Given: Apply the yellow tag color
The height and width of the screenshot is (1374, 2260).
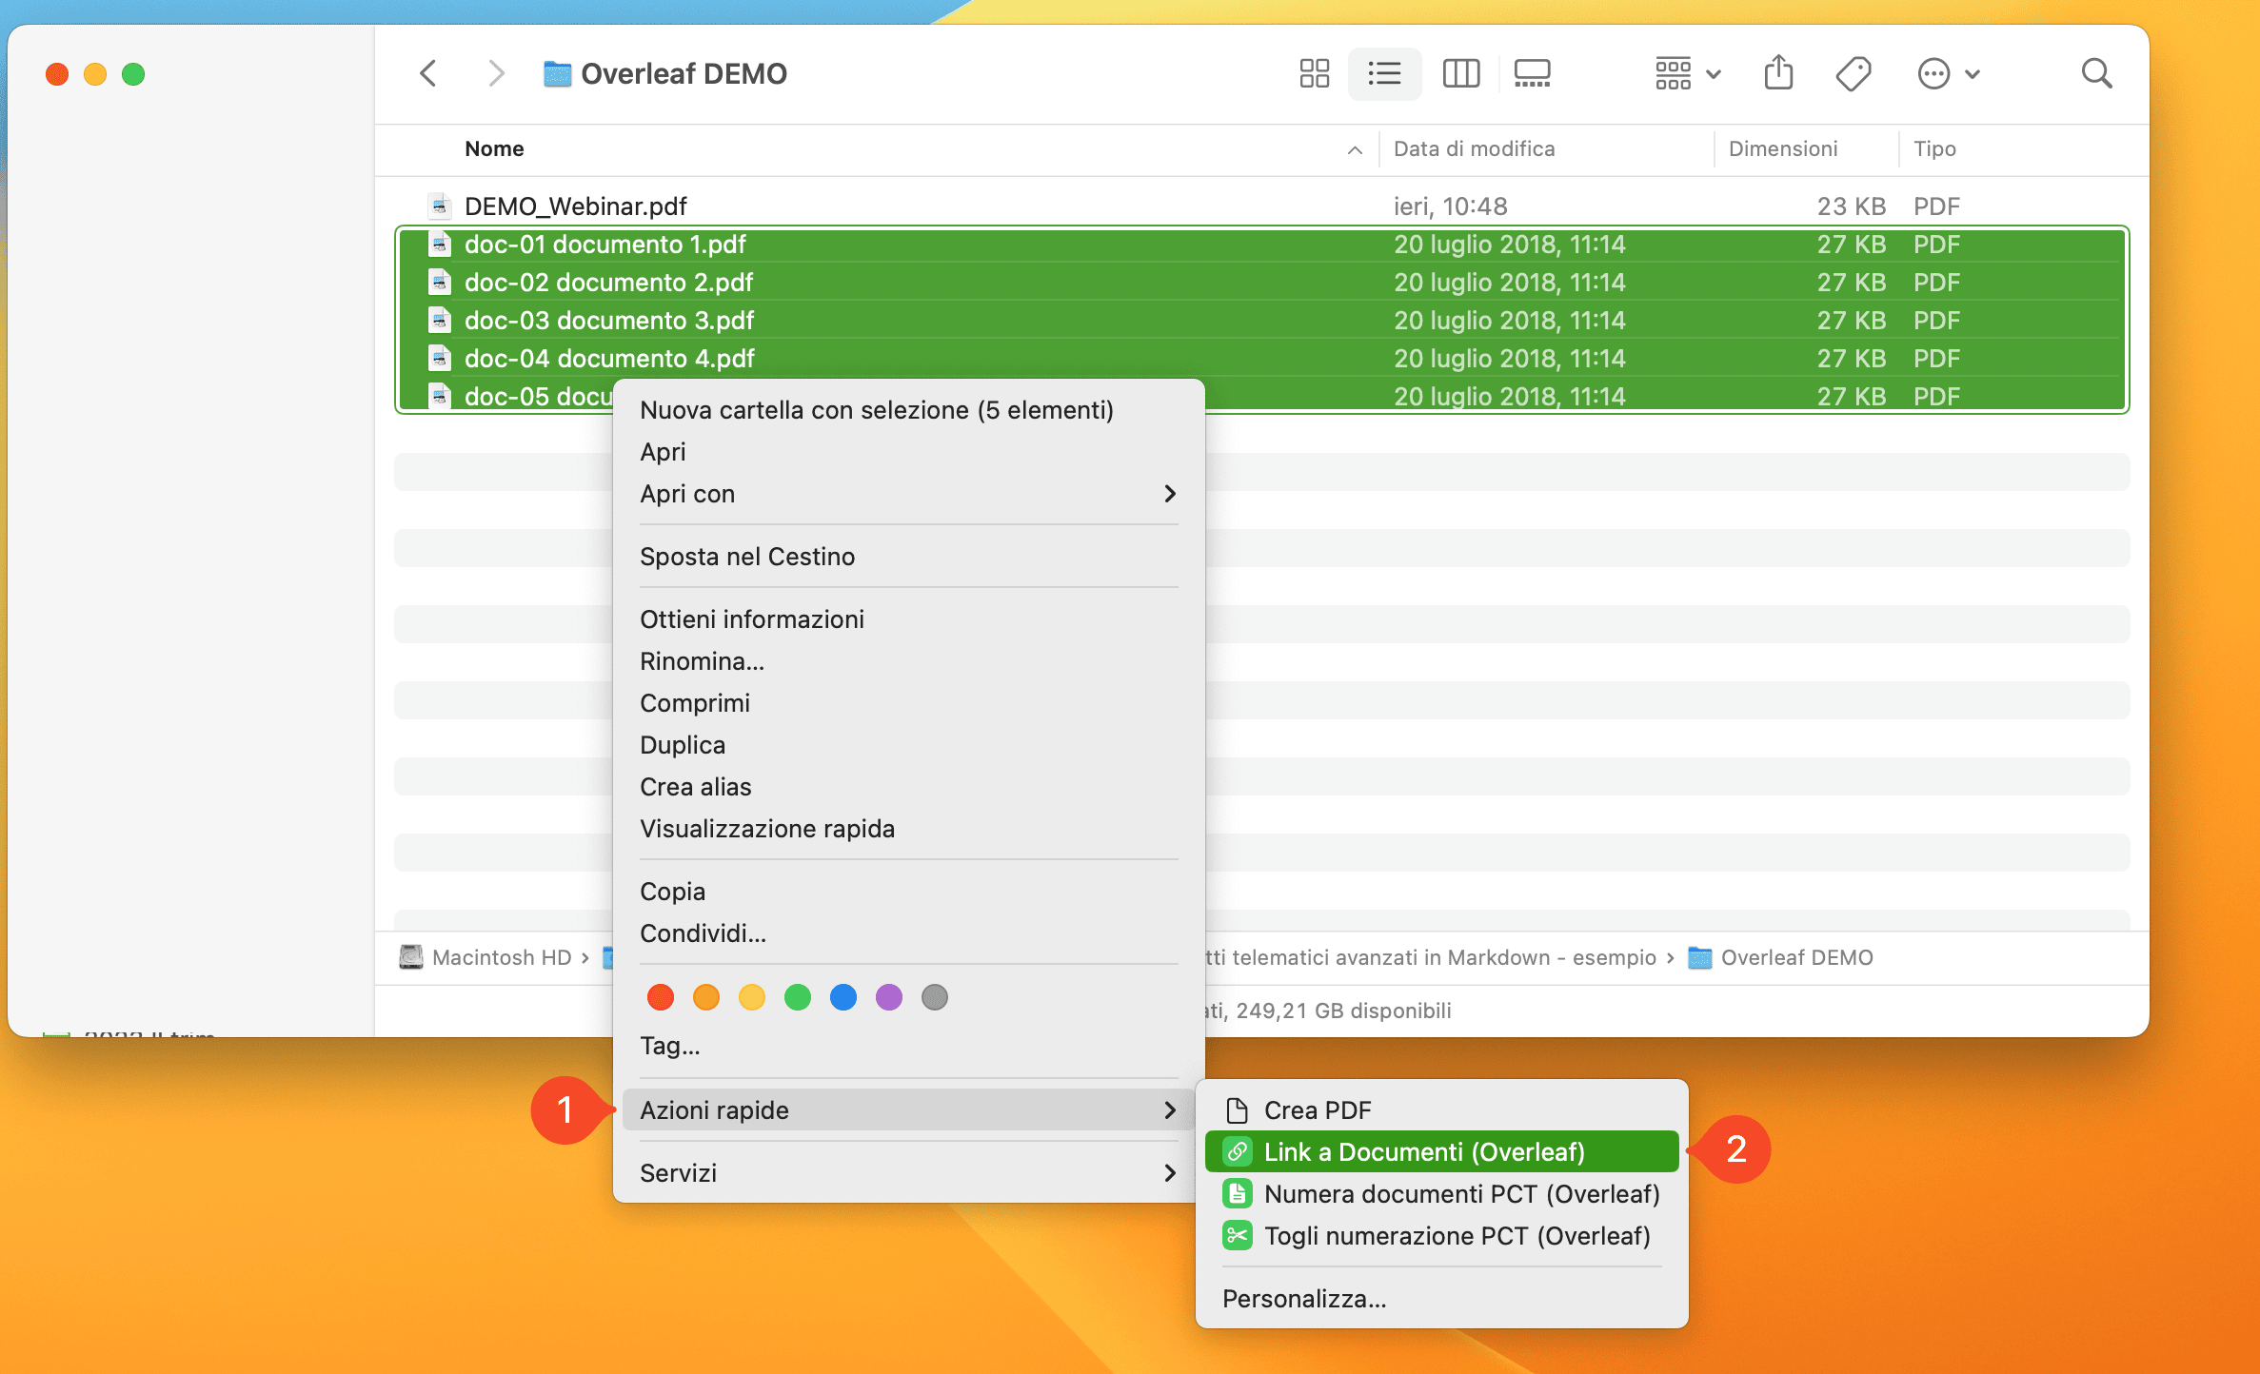Looking at the screenshot, I should click(x=751, y=997).
